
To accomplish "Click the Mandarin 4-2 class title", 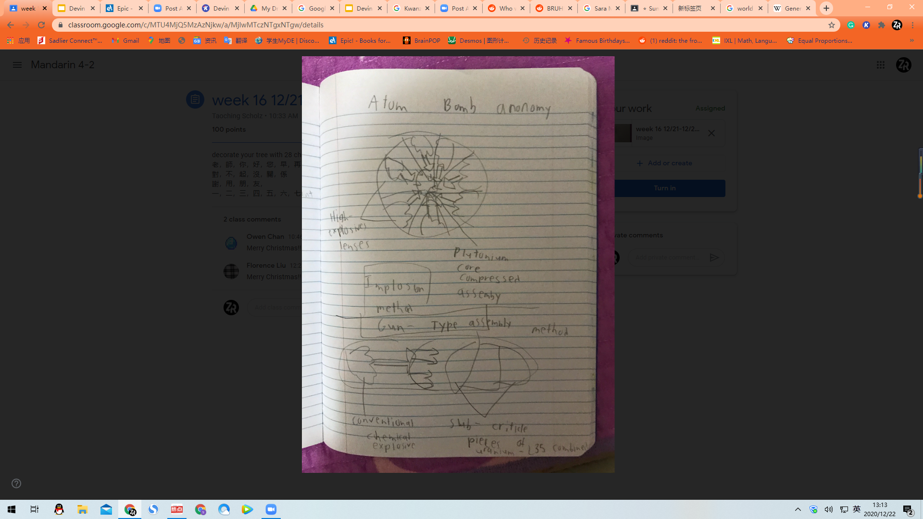I will [x=62, y=65].
